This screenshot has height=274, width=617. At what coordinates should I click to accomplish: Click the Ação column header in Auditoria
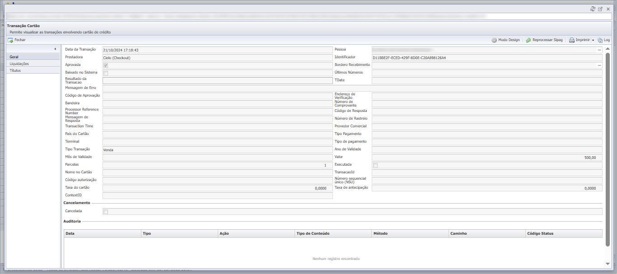click(256, 233)
